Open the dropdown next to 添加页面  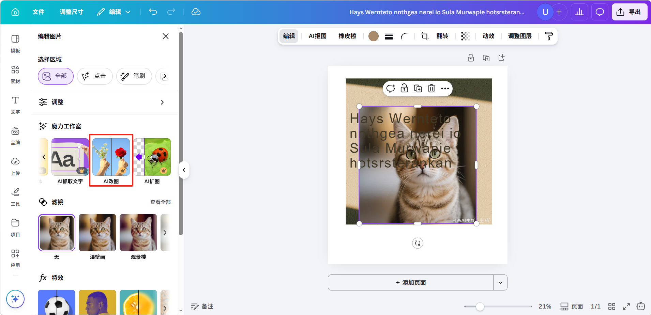[x=500, y=283]
